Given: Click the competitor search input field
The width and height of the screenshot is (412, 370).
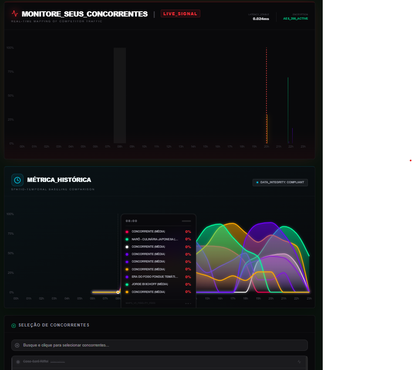Looking at the screenshot, I should tap(159, 345).
